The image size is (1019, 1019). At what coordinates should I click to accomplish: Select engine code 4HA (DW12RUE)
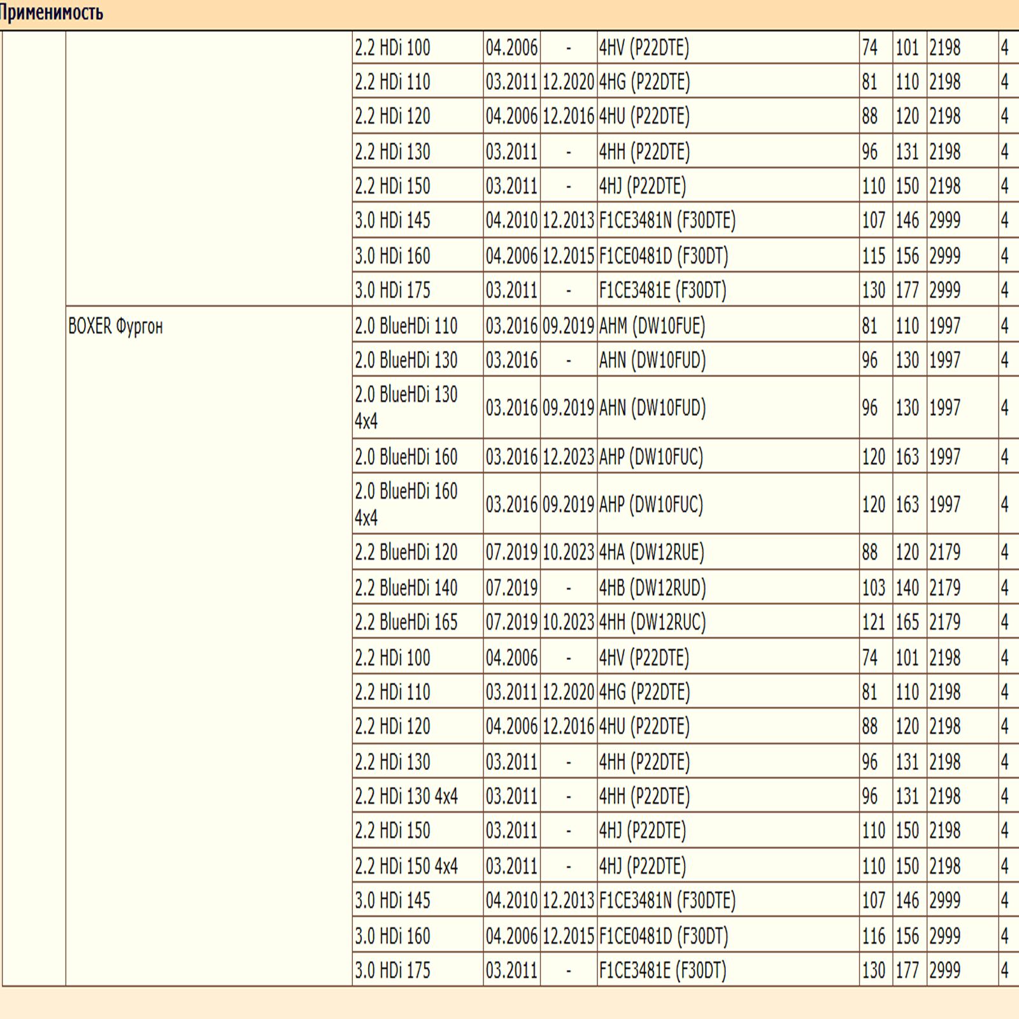652,552
